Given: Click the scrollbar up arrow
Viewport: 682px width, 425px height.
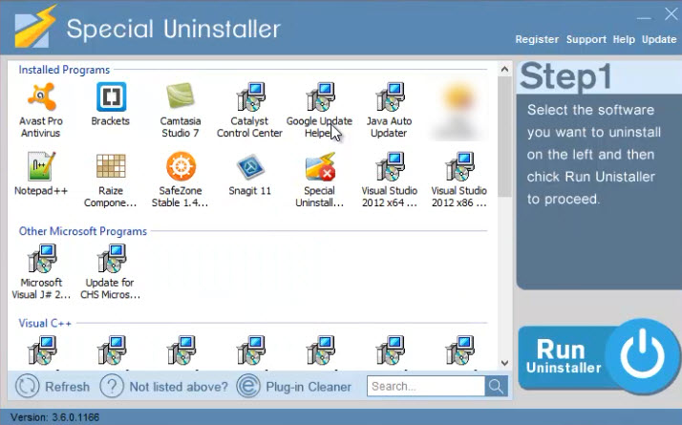Looking at the screenshot, I should (504, 69).
